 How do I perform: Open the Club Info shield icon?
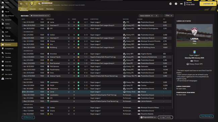point(3,62)
